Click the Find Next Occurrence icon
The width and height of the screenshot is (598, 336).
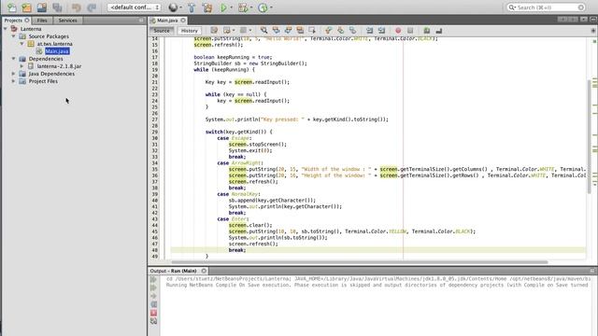click(x=288, y=31)
